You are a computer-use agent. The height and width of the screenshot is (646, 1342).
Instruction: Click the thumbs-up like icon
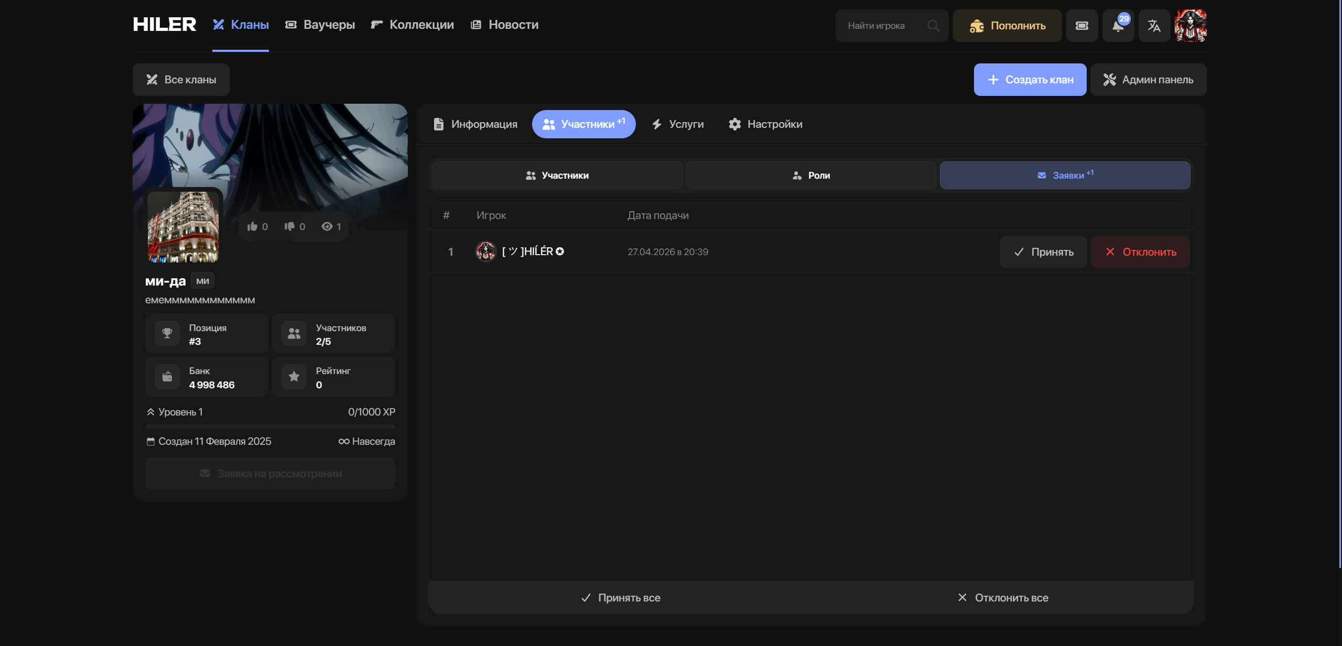coord(252,226)
